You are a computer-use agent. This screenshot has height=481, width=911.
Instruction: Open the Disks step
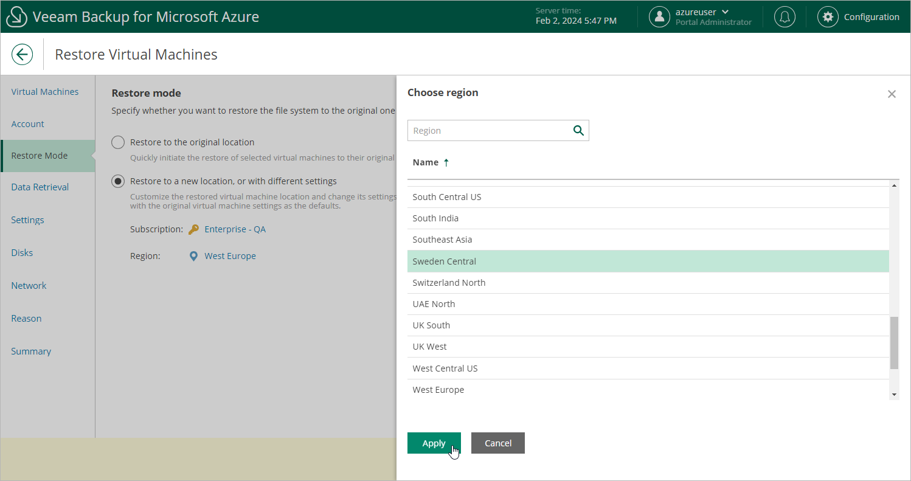pos(22,253)
